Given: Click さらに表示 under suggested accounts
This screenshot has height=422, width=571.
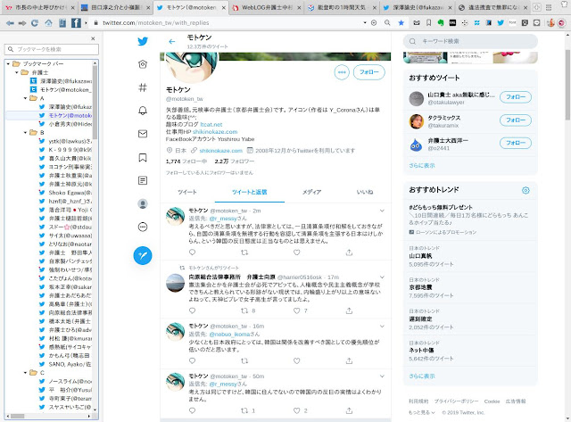Looking at the screenshot, I should (422, 165).
